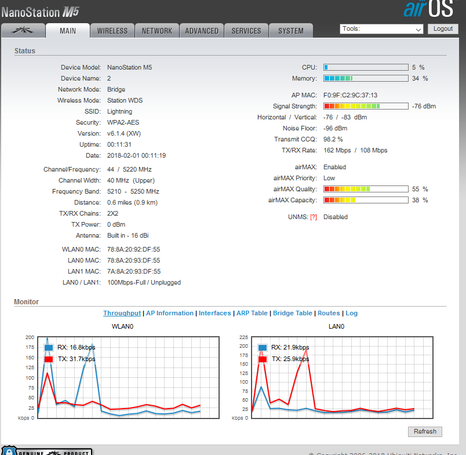Viewport: 466px width, 455px height.
Task: Click the Security value WPA2-AES
Action: click(x=123, y=122)
